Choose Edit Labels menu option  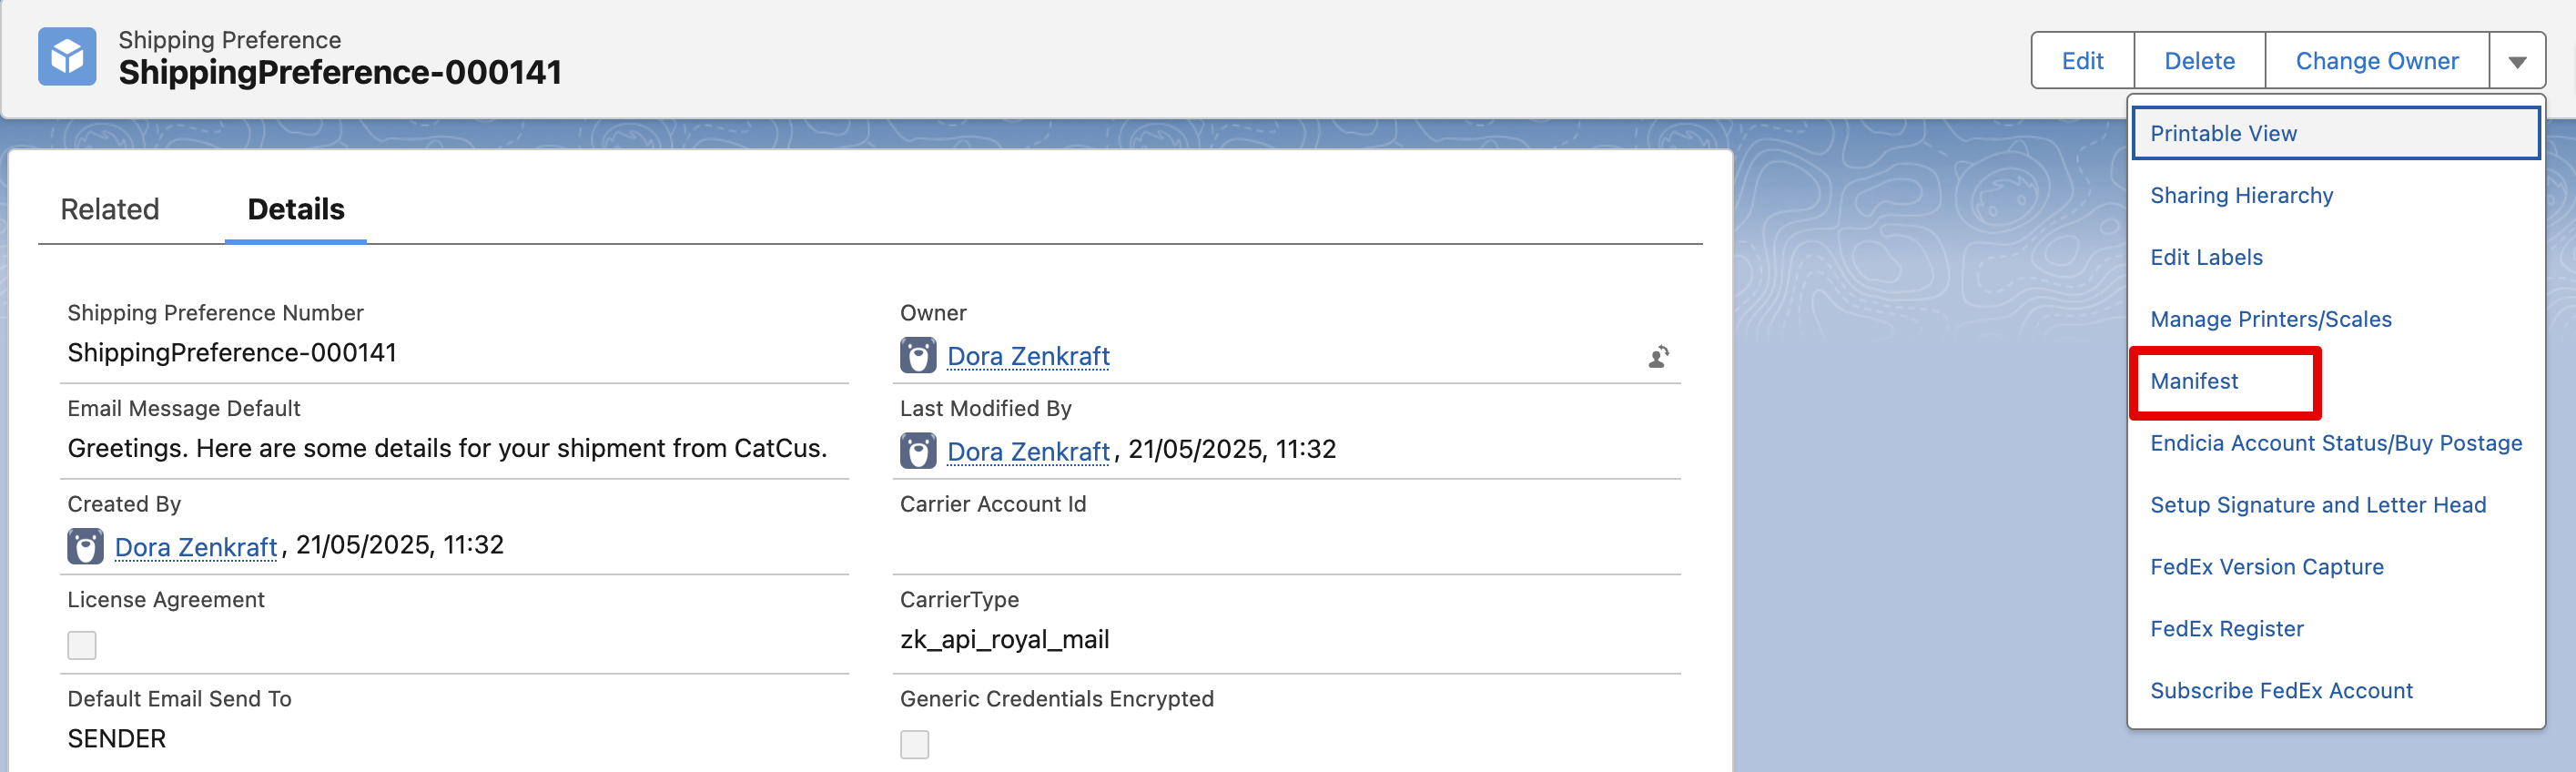click(x=2206, y=257)
